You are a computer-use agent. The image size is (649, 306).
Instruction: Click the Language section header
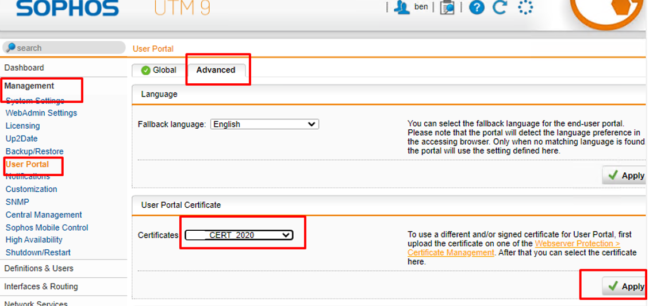tap(159, 94)
